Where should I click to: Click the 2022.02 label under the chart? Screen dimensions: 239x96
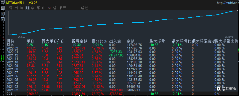pos(229,37)
